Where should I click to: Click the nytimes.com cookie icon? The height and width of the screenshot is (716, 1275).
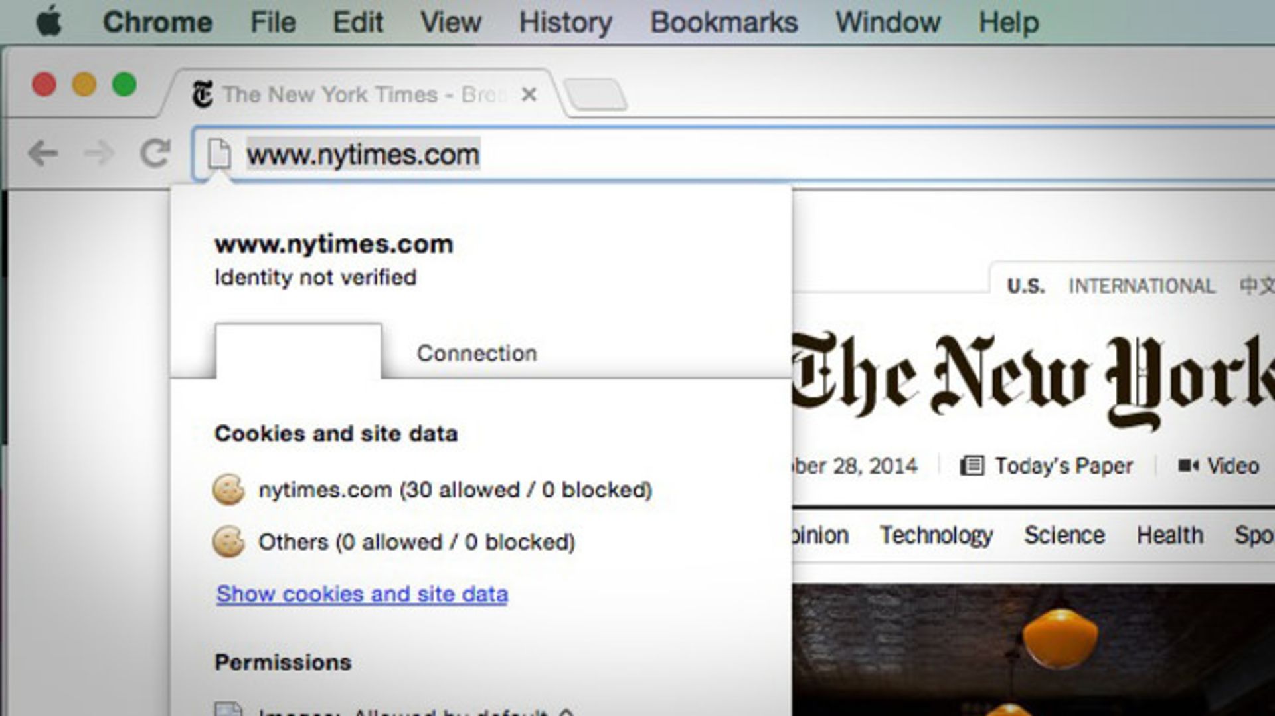click(228, 490)
